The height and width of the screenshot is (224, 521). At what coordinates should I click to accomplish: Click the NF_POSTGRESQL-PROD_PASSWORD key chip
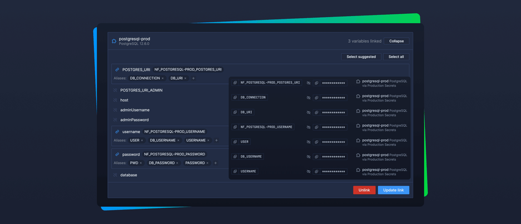click(x=175, y=154)
